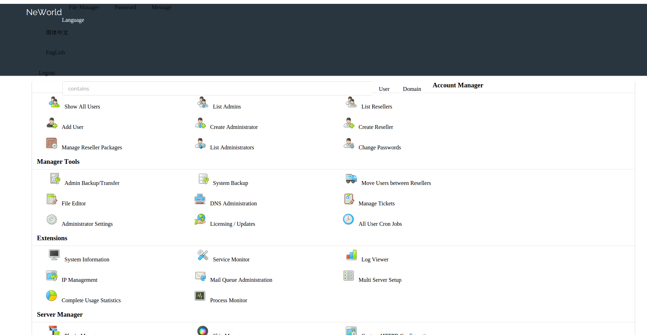Click the Service Monitor tools icon
The height and width of the screenshot is (335, 647).
tap(203, 255)
